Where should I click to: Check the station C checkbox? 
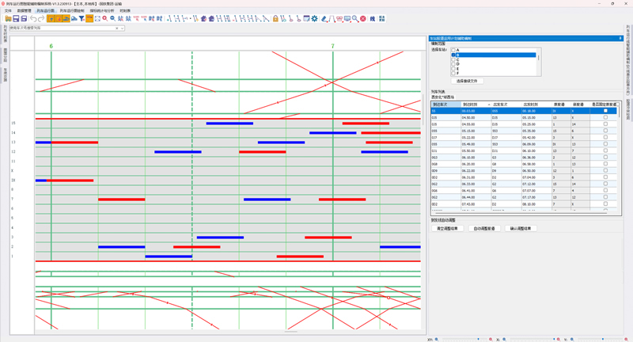point(453,60)
